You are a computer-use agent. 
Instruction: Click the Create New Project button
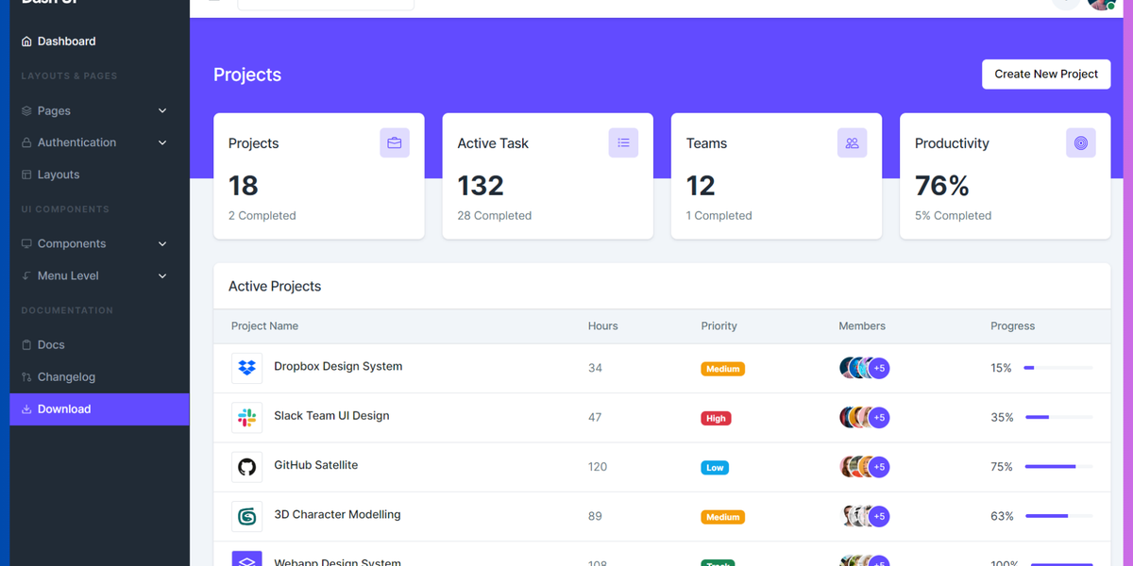pyautogui.click(x=1046, y=74)
